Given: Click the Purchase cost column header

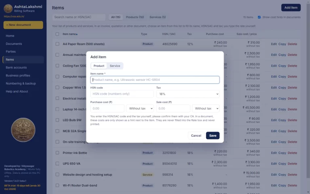Looking at the screenshot, I should coord(215,34).
